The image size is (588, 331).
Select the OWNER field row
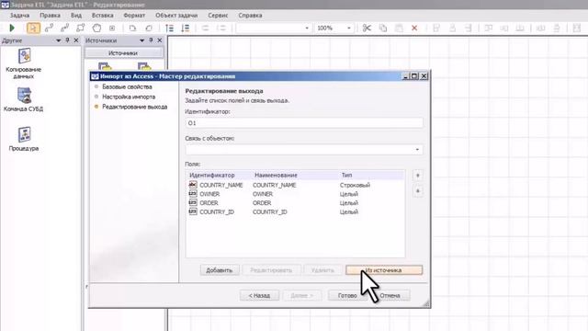(295, 194)
